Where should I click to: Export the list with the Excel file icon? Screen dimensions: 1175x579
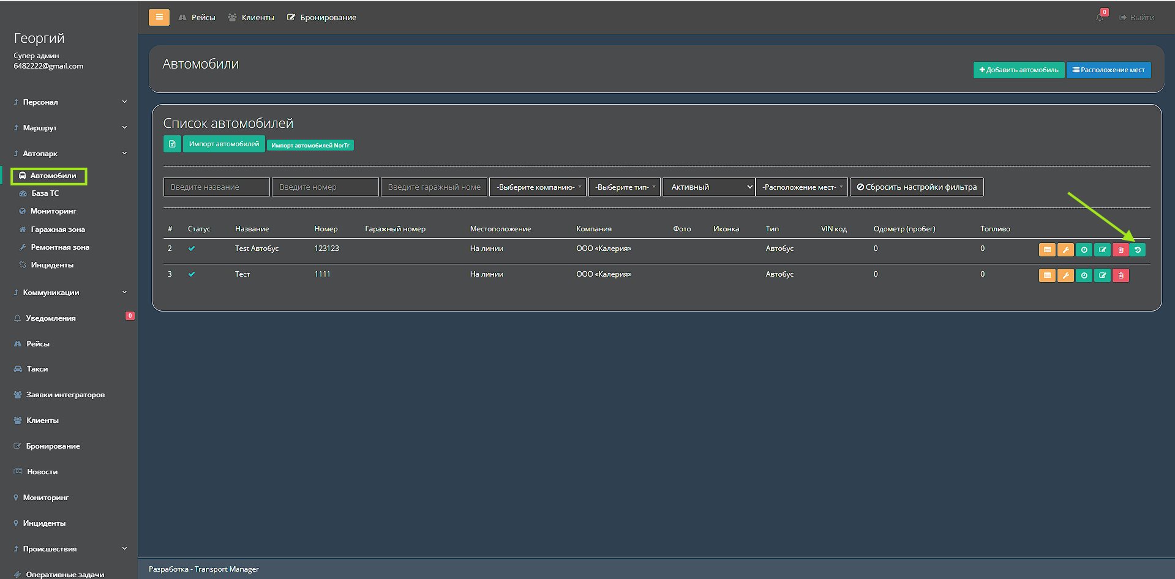(x=172, y=144)
